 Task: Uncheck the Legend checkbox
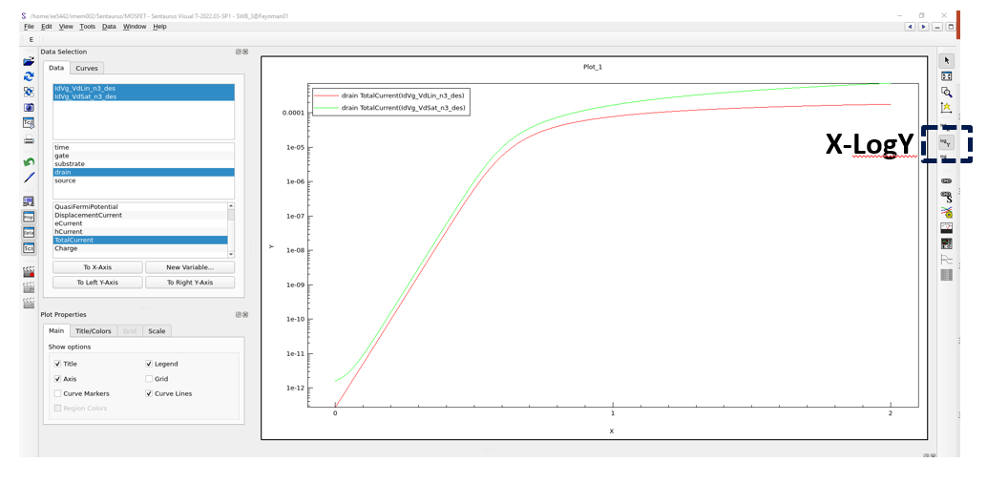pyautogui.click(x=149, y=364)
